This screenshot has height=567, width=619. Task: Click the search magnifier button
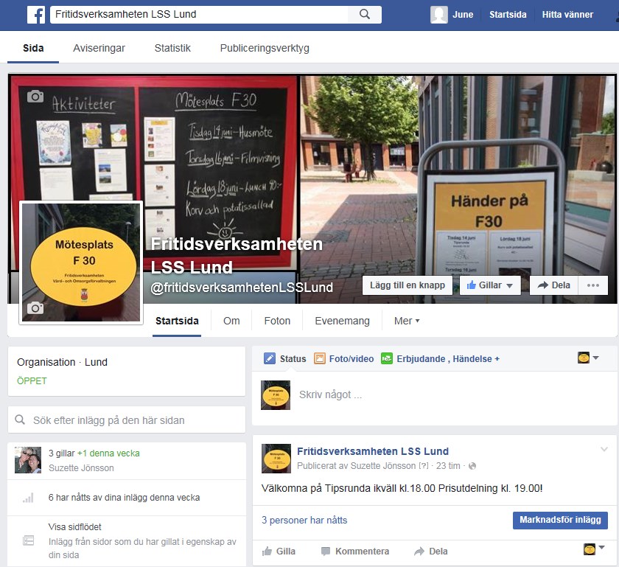(365, 15)
